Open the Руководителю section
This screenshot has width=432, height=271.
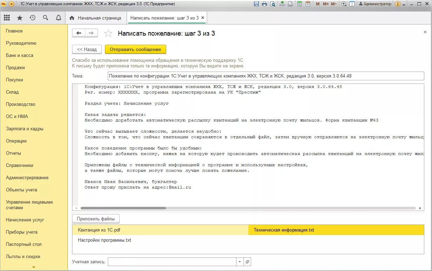pyautogui.click(x=21, y=43)
